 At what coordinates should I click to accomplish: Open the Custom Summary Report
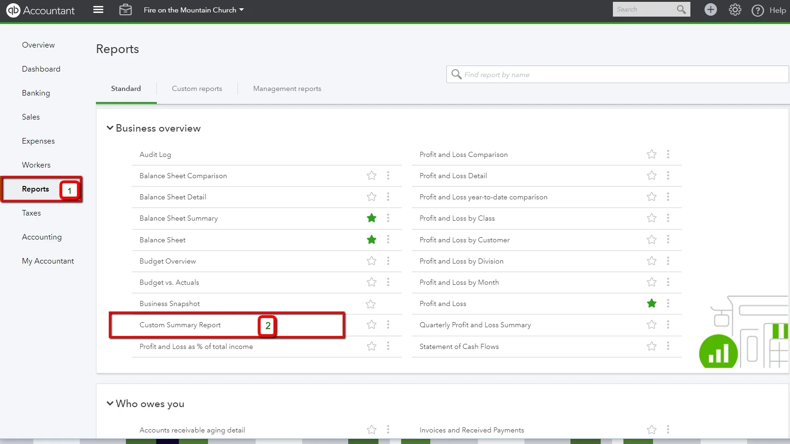(180, 325)
